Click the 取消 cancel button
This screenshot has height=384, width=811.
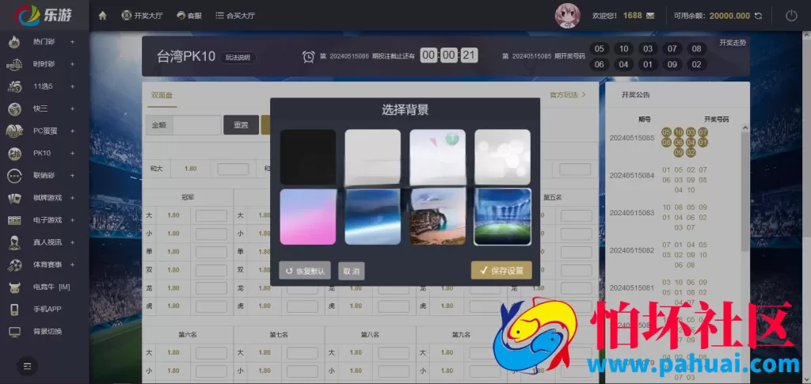point(351,271)
